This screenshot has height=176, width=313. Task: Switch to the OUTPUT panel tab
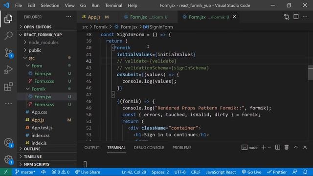pyautogui.click(x=91, y=148)
